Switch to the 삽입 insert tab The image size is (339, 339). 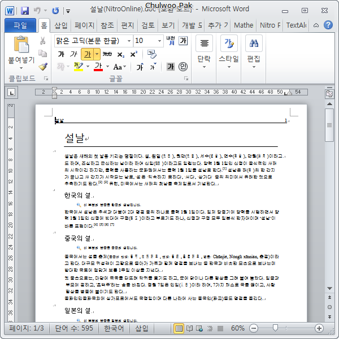(x=61, y=25)
